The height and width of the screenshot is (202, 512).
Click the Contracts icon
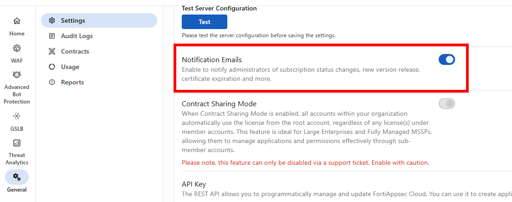coord(52,51)
